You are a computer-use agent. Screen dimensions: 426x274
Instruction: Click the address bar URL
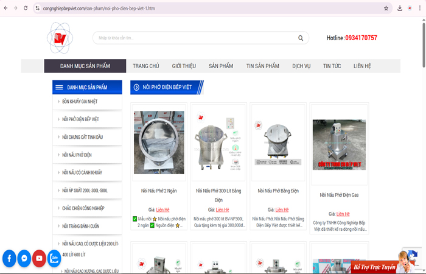coord(99,9)
